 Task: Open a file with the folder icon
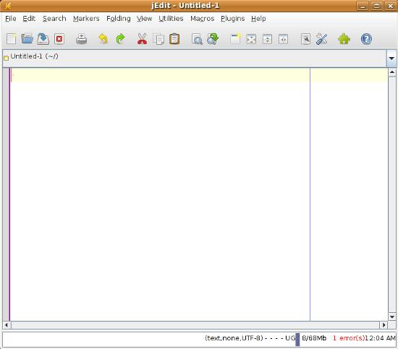[27, 39]
